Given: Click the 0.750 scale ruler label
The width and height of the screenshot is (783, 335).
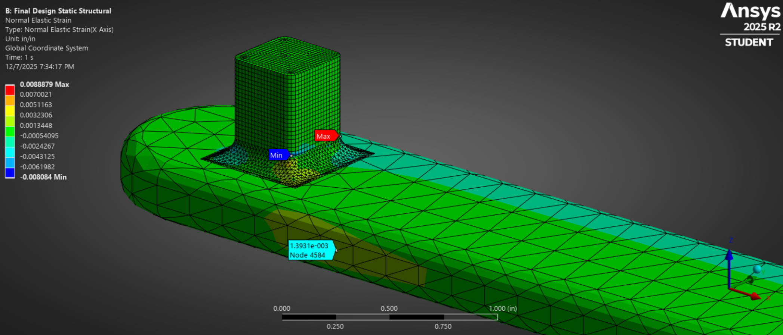Looking at the screenshot, I should click(x=443, y=326).
